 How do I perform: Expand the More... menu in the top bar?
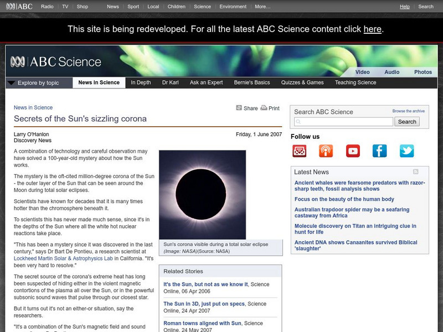(x=262, y=7)
